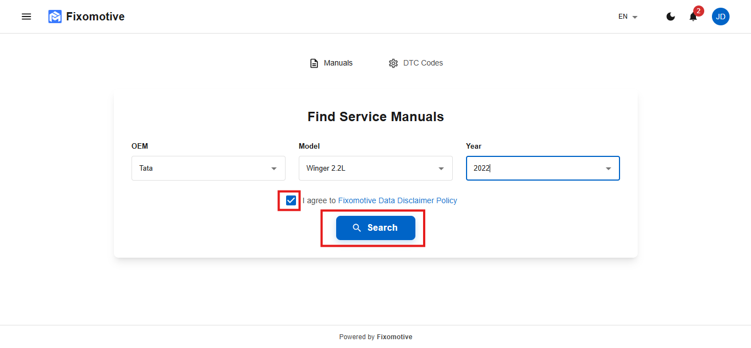The height and width of the screenshot is (348, 751).
Task: Open the hamburger navigation menu
Action: tap(26, 17)
